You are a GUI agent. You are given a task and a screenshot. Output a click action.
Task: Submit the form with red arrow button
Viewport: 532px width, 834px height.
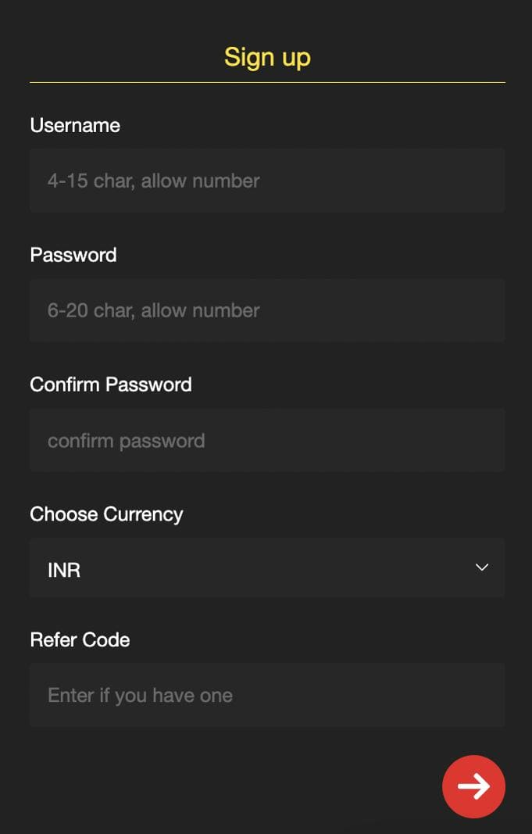(473, 786)
